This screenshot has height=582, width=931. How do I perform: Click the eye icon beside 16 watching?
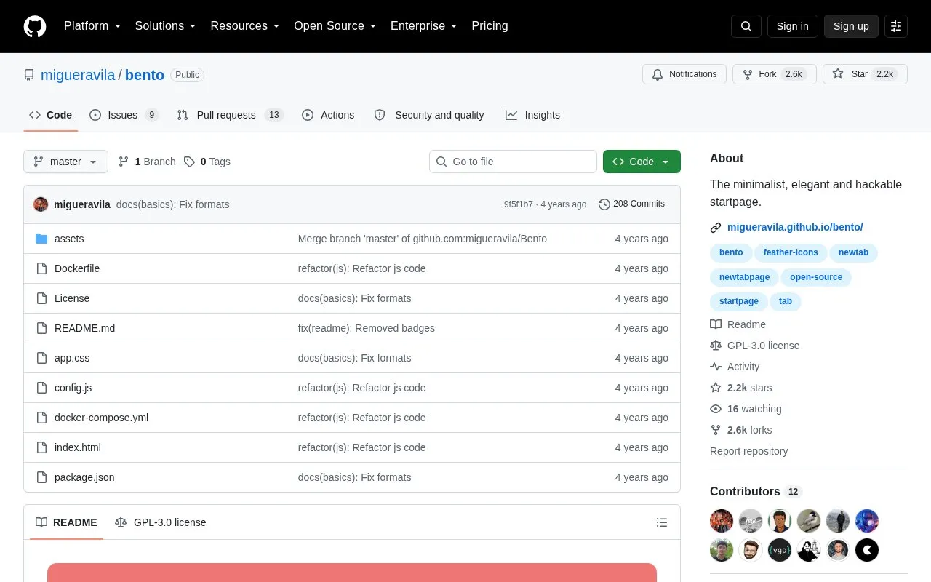(716, 409)
